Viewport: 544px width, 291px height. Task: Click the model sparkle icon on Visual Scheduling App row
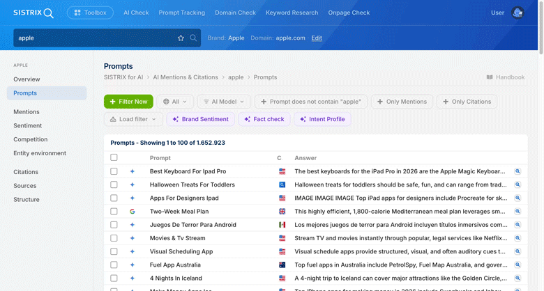click(133, 251)
